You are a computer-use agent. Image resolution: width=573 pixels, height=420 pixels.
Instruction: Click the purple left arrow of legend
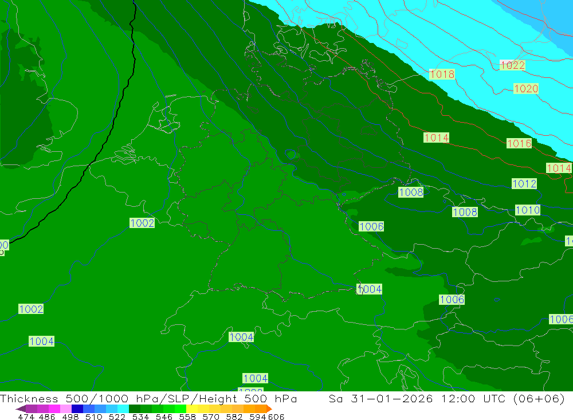click(x=21, y=409)
